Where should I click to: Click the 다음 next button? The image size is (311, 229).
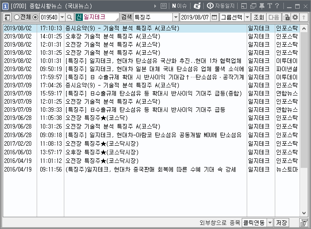(x=274, y=18)
